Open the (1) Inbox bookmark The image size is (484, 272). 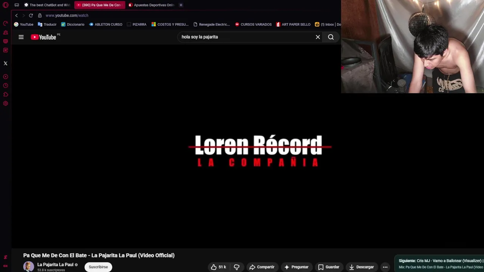click(328, 24)
